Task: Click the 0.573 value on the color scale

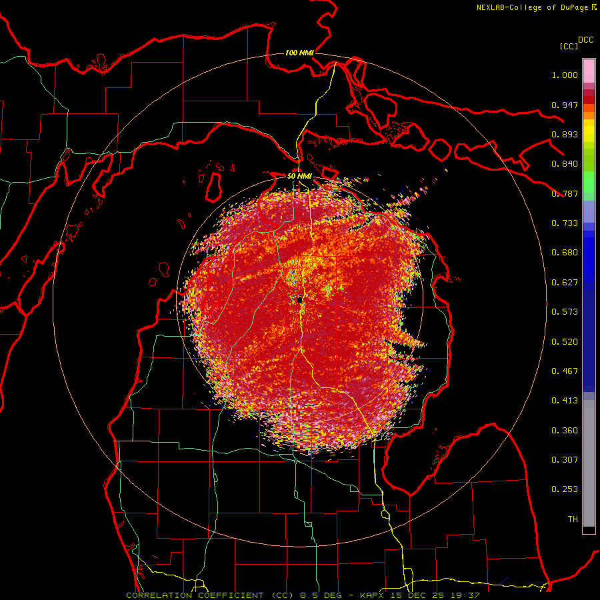Action: coord(565,312)
